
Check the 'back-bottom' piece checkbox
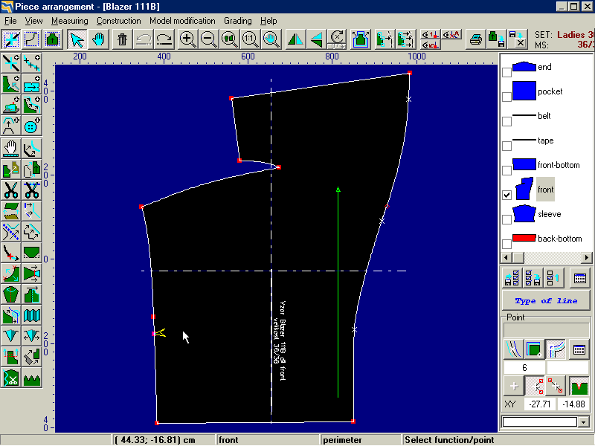(506, 244)
